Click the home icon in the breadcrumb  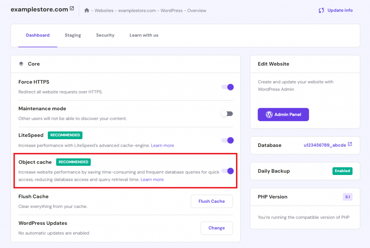pyautogui.click(x=86, y=10)
